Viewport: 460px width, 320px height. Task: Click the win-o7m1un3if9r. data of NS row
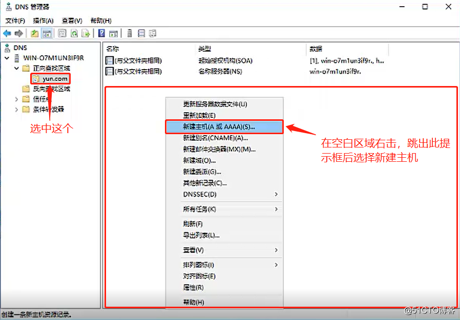tap(336, 71)
